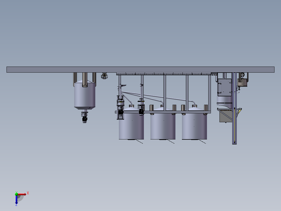Viewport: 281px width, 211px height.
Task: Select the small vessel hanging at the far right
Action: (x=242, y=83)
